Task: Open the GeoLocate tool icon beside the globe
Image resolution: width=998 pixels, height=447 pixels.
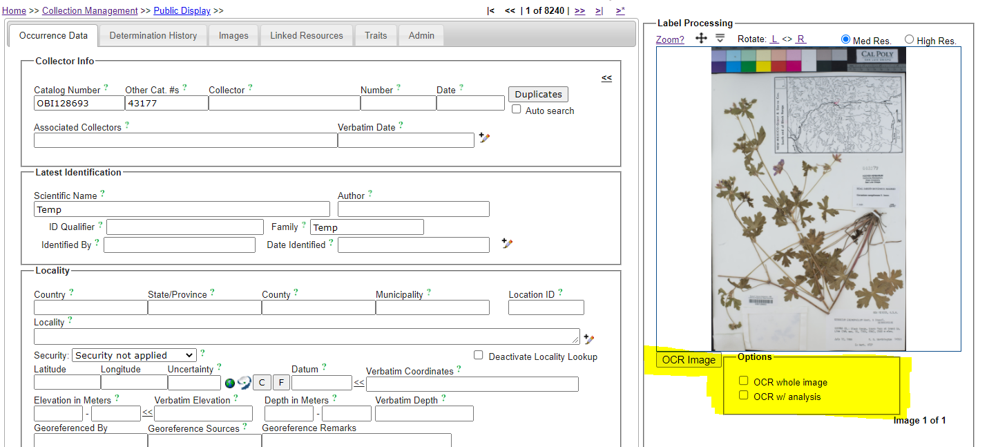Action: tap(244, 383)
